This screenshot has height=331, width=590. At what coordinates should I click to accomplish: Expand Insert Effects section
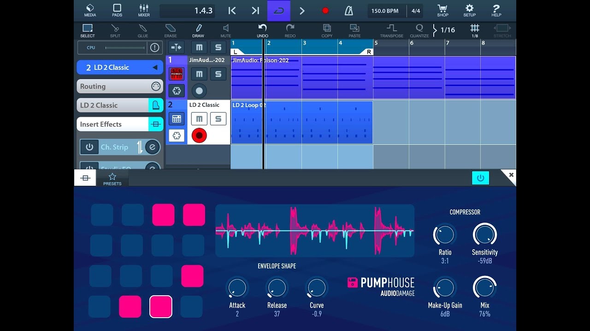pos(120,124)
